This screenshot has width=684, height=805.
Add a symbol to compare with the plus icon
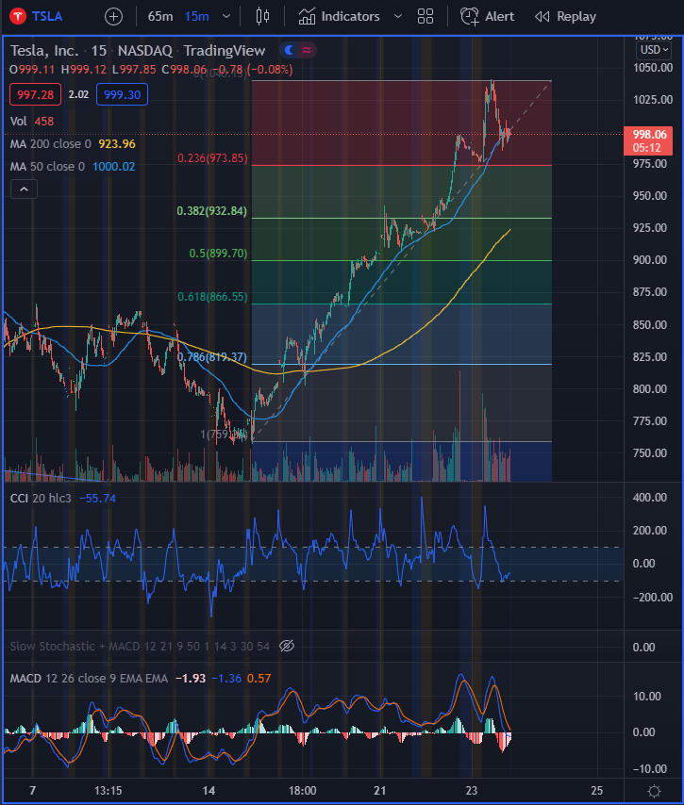pyautogui.click(x=113, y=17)
